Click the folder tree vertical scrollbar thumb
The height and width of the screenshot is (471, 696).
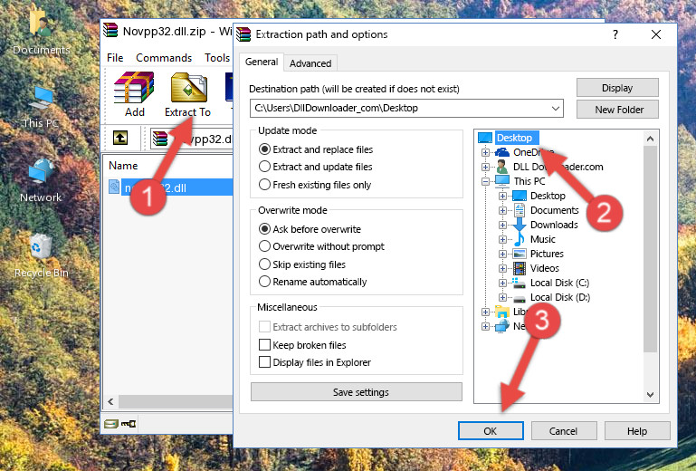pyautogui.click(x=650, y=249)
